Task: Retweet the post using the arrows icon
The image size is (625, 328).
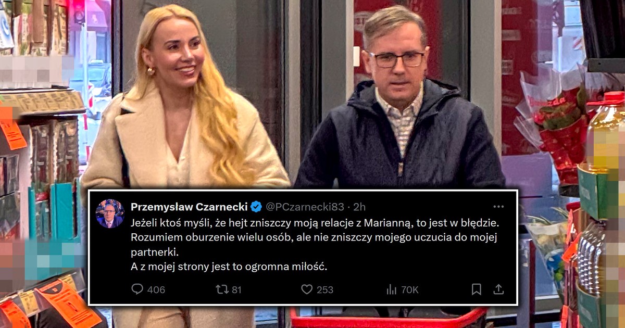Action: (x=222, y=289)
